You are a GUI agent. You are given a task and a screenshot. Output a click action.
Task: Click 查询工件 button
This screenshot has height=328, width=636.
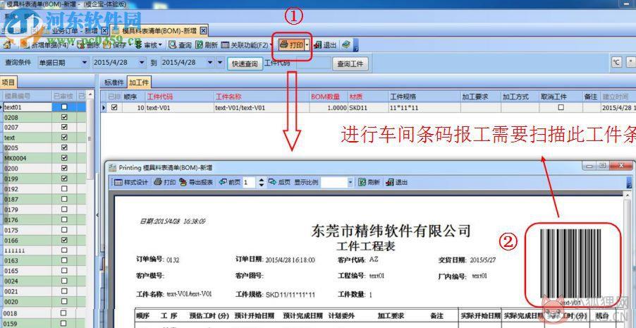click(350, 63)
